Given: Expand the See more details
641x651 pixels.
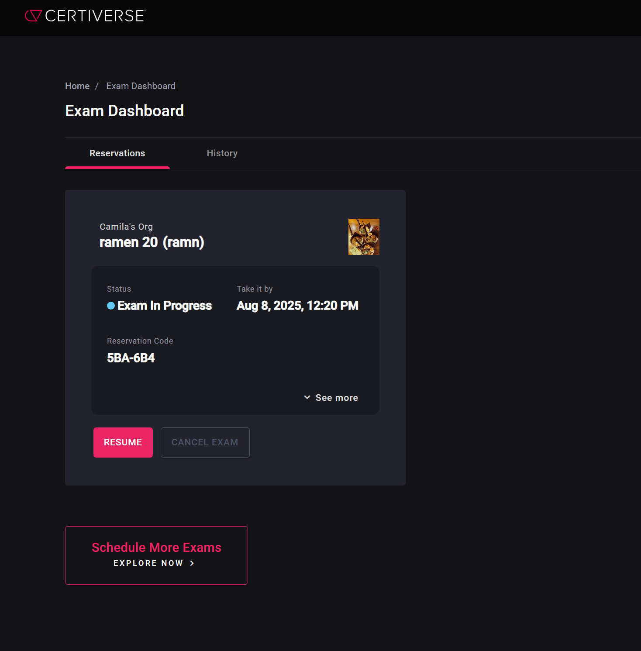Looking at the screenshot, I should pos(331,398).
